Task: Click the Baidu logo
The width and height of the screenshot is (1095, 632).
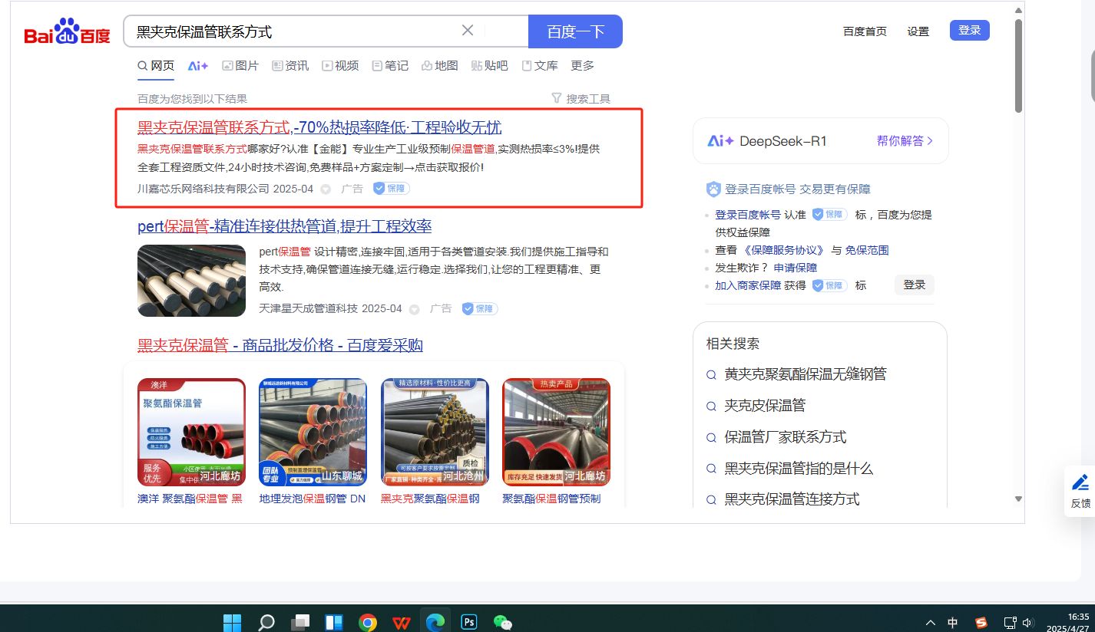Action: point(67,32)
